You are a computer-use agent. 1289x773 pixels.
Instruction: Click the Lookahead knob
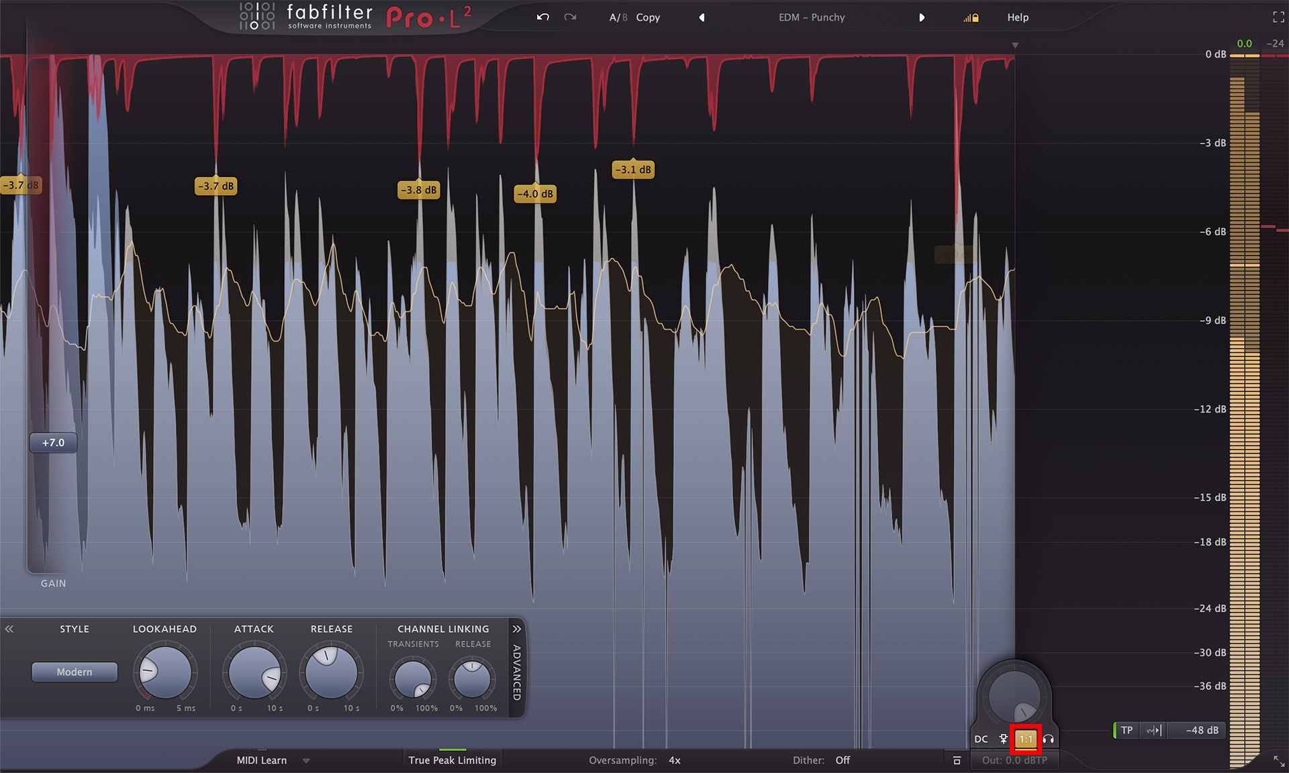click(165, 672)
